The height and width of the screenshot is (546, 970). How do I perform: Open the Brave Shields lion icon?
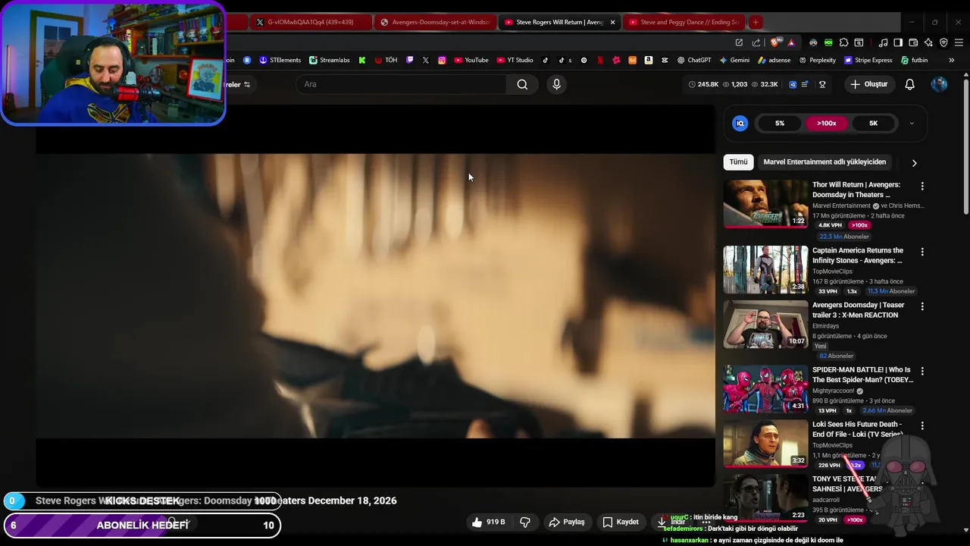tap(774, 42)
